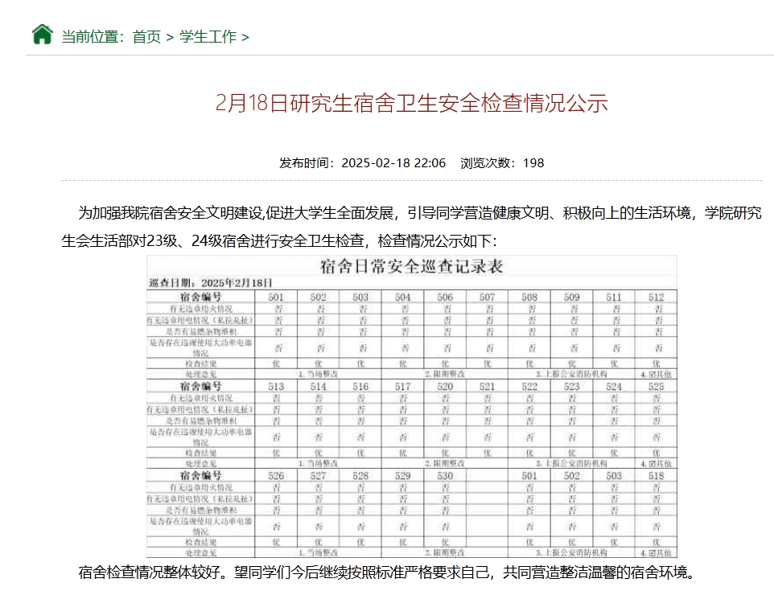Viewport: 774px width, 595px height.
Task: Click the 浏览次数 198 view counter
Action: coord(502,162)
